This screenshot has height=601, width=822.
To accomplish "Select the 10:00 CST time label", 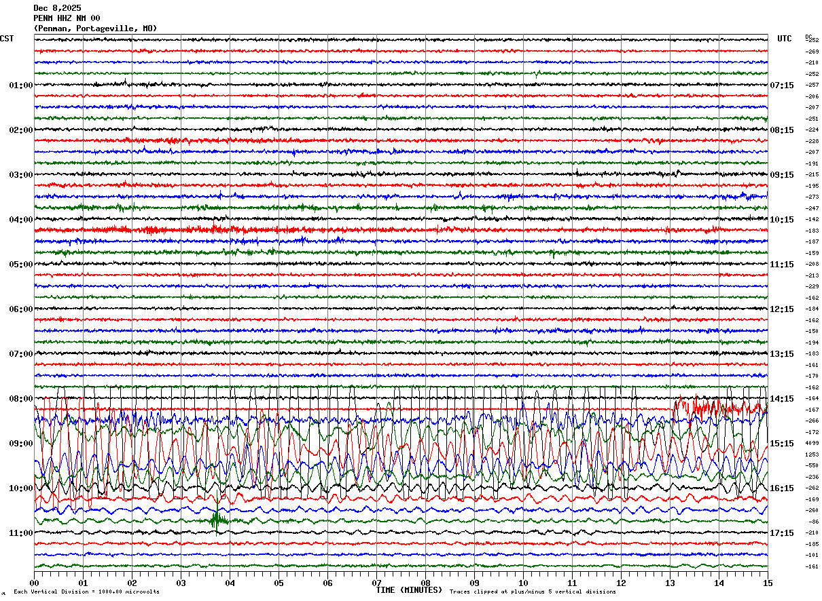I will coord(21,488).
